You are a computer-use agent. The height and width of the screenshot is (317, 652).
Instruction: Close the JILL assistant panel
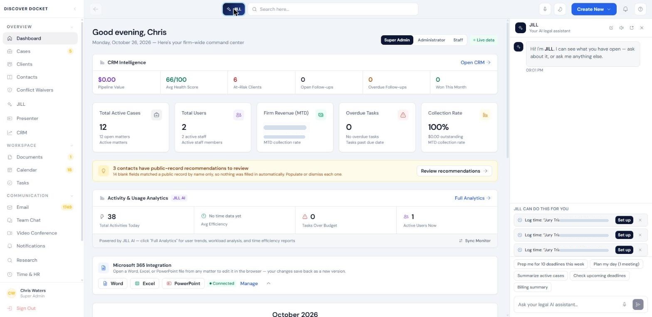[x=642, y=28]
